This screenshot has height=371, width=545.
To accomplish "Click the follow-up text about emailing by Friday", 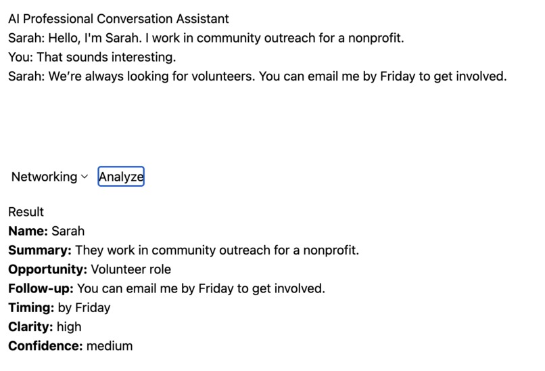I will coord(201,288).
